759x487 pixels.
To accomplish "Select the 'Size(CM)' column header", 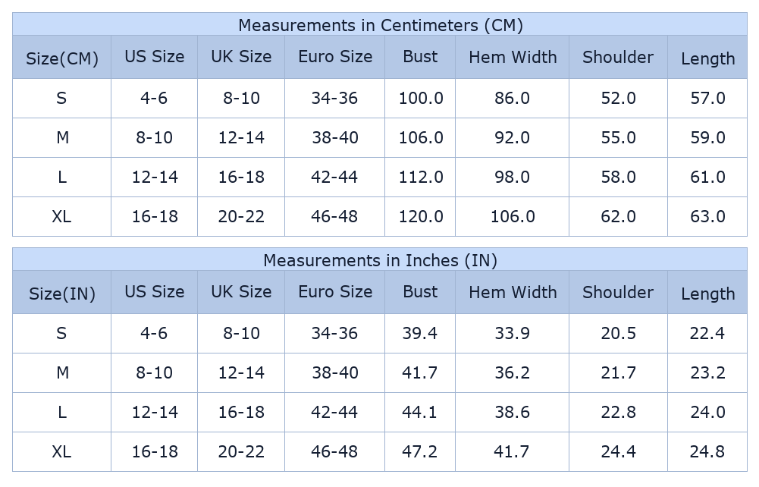I will click(x=62, y=58).
